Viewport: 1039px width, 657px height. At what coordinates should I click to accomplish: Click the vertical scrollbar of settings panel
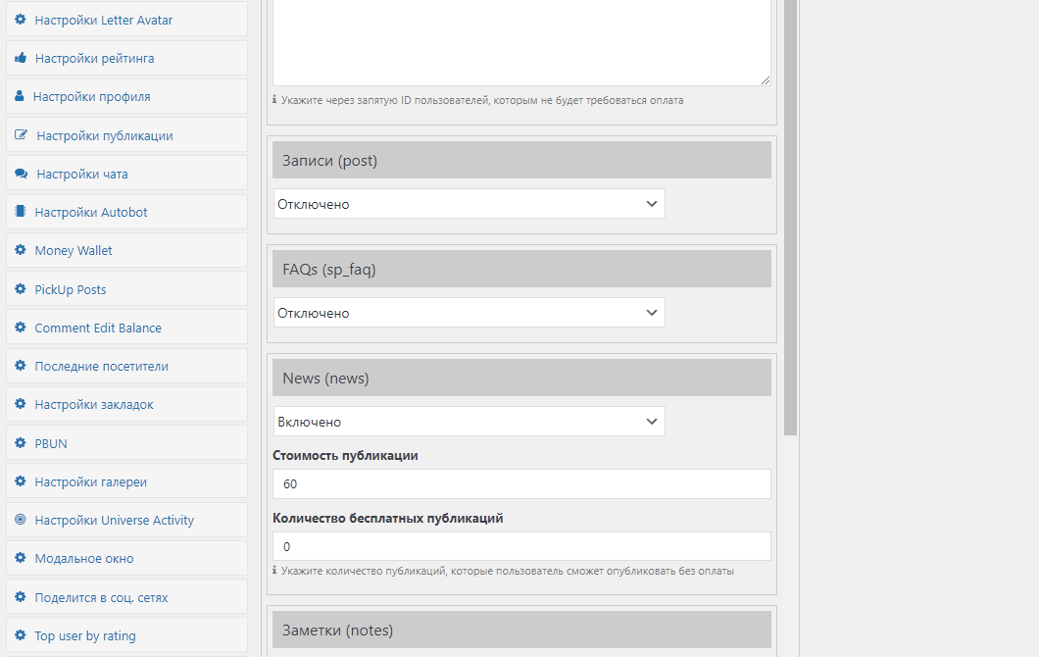pyautogui.click(x=790, y=216)
